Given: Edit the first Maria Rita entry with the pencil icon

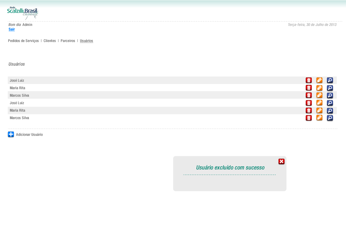Looking at the screenshot, I should click(x=319, y=88).
